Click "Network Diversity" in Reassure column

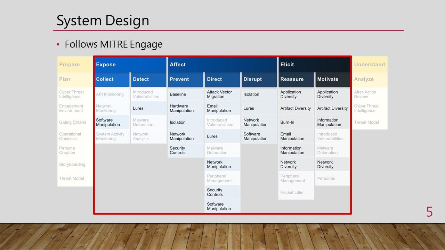point(296,165)
